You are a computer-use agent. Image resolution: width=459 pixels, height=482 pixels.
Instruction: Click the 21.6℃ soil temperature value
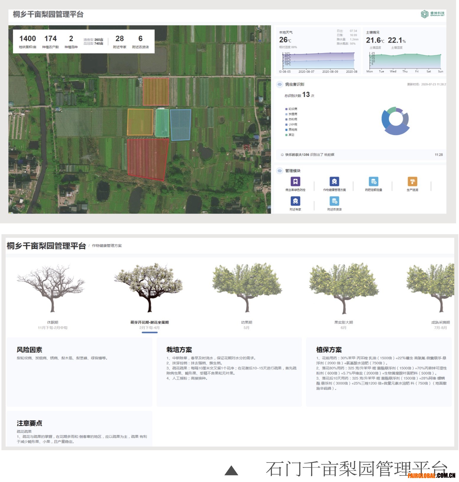point(375,40)
